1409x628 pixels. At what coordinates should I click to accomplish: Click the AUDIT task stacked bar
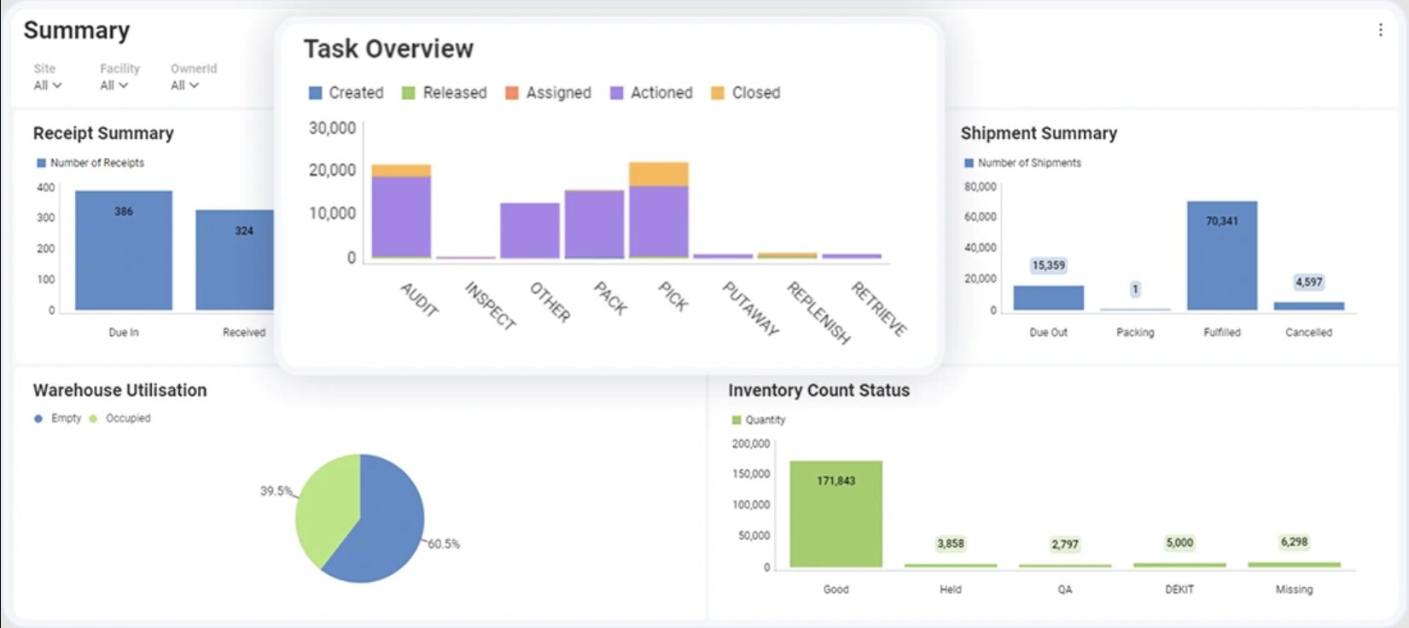[x=401, y=215]
